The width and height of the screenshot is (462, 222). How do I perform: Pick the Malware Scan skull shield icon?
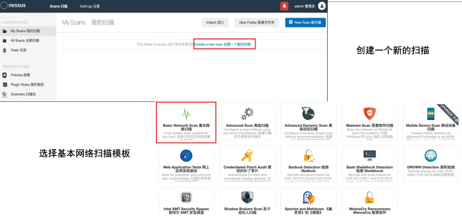tap(369, 114)
